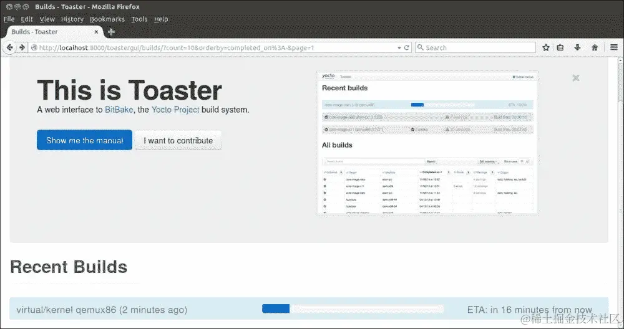Click the This is Toaster heading
Screen dimensions: 624x329
(129, 90)
